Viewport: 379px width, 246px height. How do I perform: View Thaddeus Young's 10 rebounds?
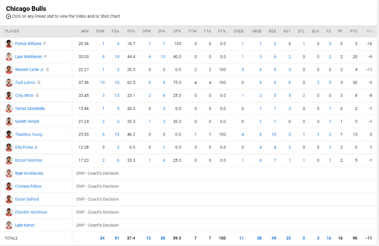pyautogui.click(x=274, y=134)
